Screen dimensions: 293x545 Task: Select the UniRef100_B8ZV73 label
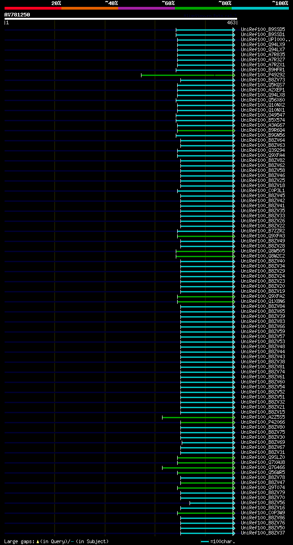(263, 80)
